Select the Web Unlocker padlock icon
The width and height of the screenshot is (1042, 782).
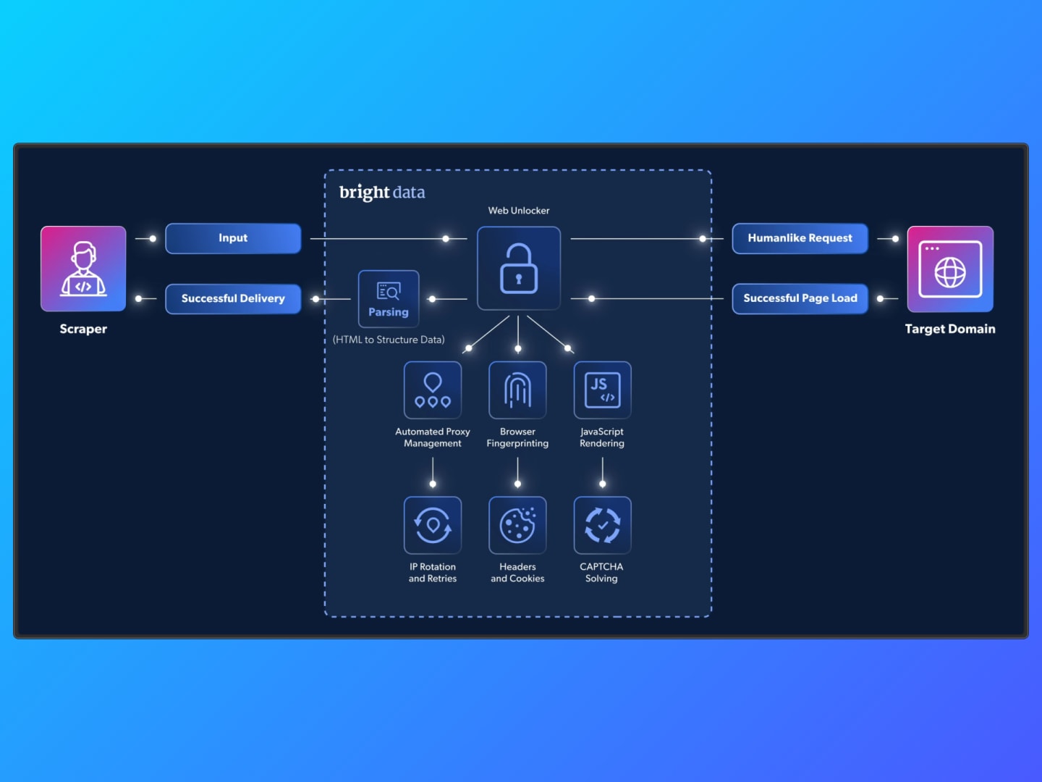pyautogui.click(x=519, y=268)
